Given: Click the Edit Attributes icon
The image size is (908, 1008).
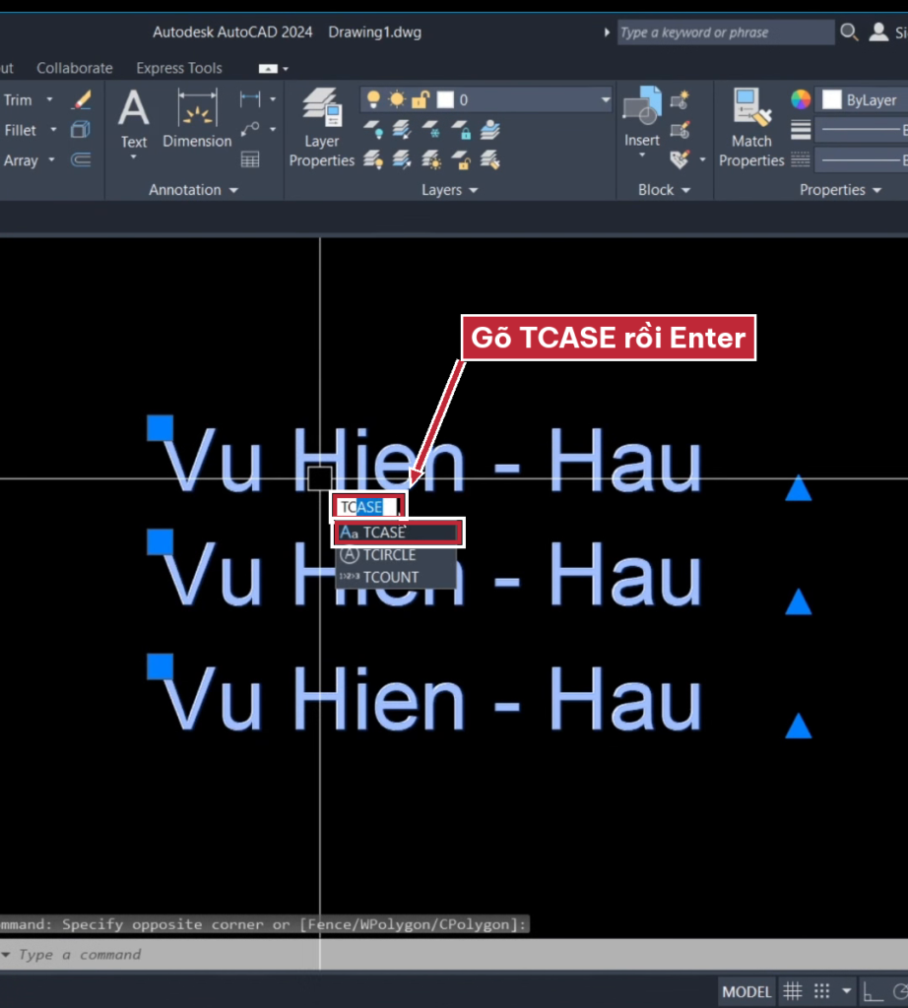Looking at the screenshot, I should click(x=680, y=159).
